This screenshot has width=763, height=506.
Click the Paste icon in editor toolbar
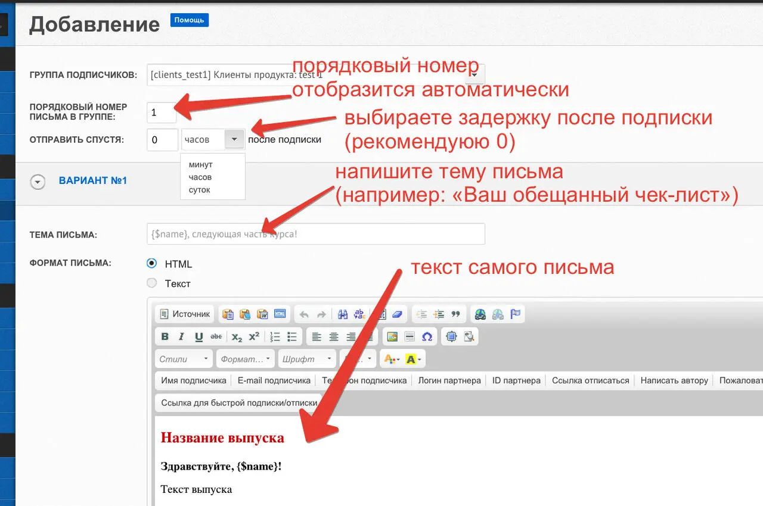coord(227,314)
